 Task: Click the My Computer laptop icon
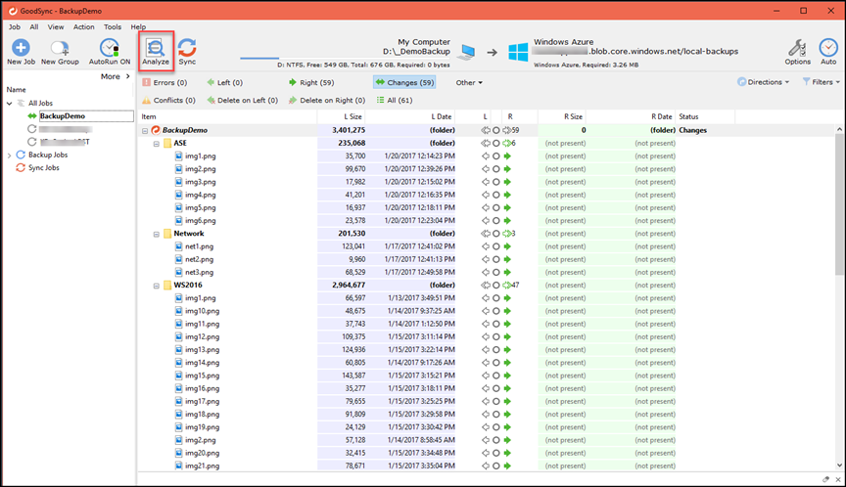coord(466,52)
